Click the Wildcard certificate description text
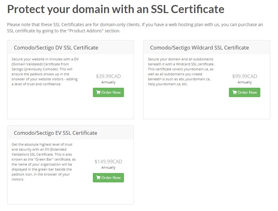The width and height of the screenshot is (278, 211). (x=181, y=72)
